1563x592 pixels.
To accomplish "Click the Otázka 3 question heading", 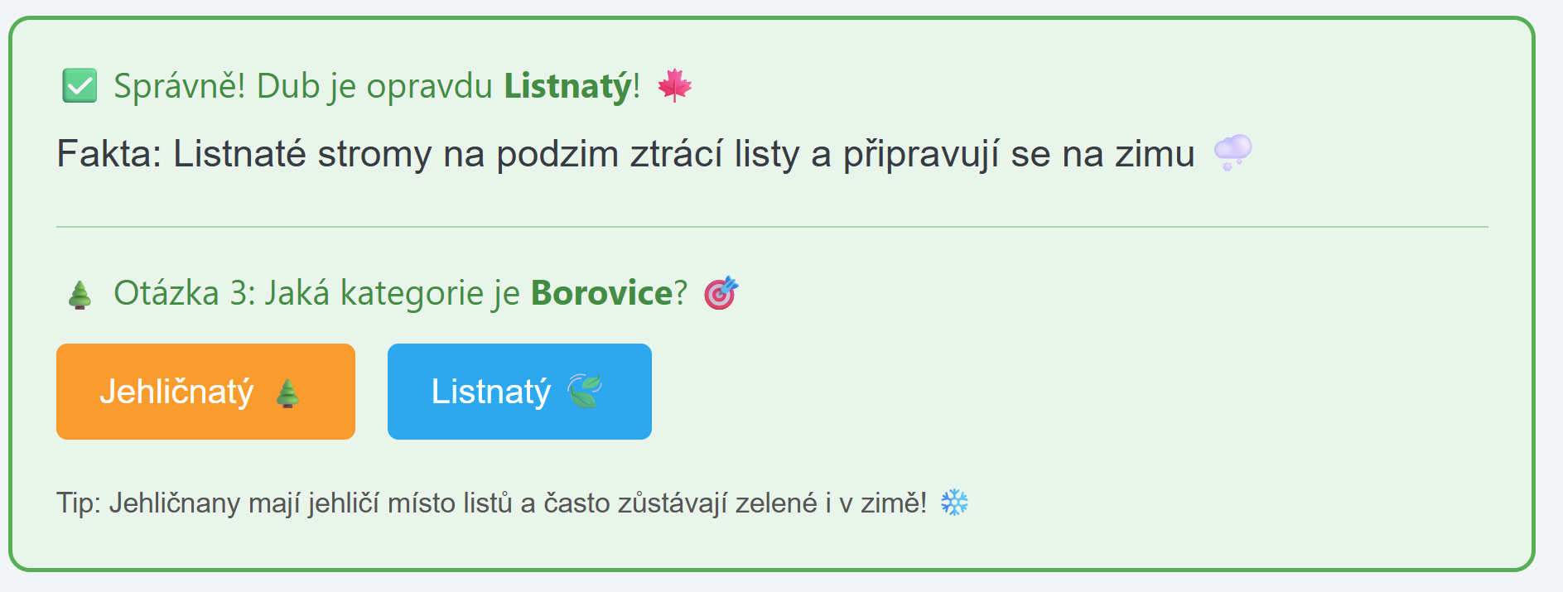I will point(401,293).
